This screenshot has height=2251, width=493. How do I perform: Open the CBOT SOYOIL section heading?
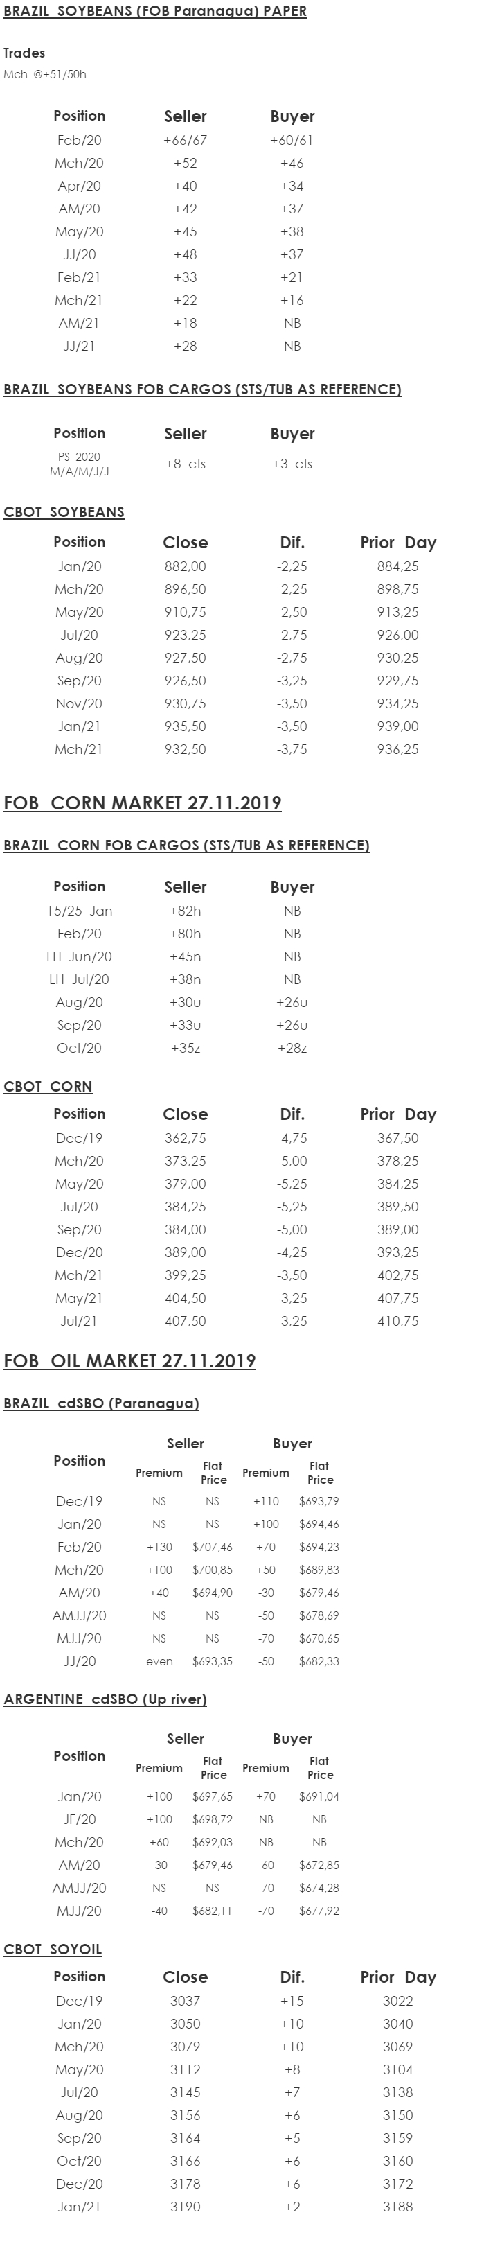(53, 1949)
